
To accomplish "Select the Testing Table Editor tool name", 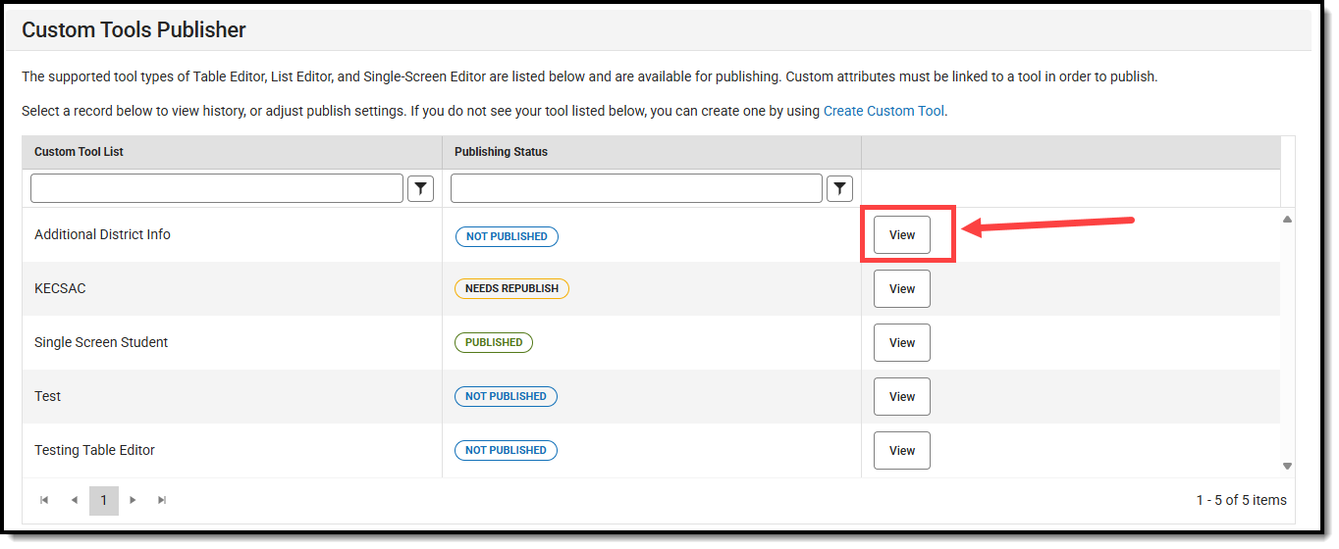I will click(94, 450).
